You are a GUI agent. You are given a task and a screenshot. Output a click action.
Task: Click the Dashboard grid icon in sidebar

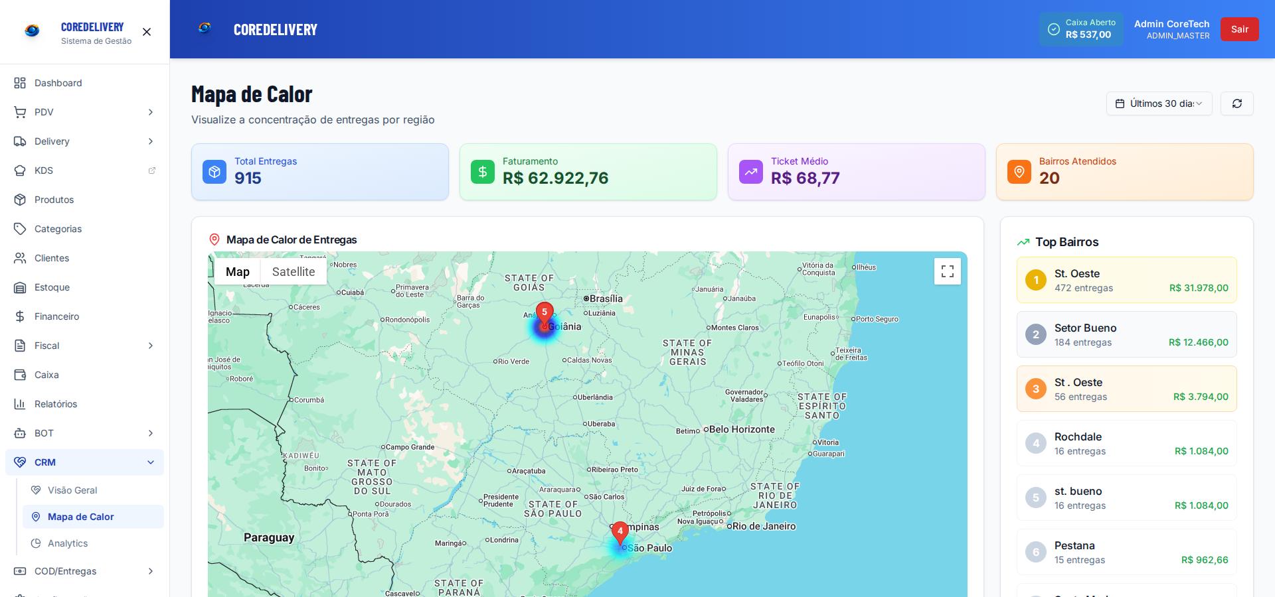(20, 83)
